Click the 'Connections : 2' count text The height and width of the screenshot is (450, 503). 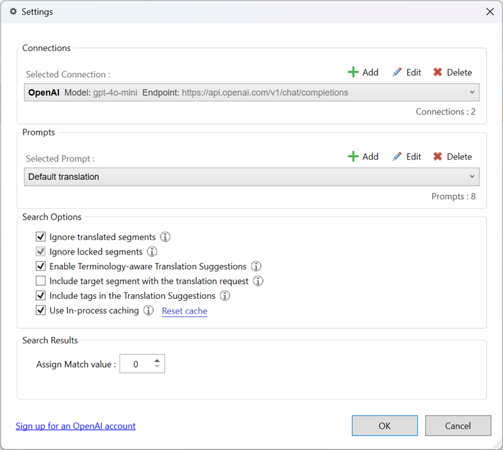pyautogui.click(x=445, y=112)
